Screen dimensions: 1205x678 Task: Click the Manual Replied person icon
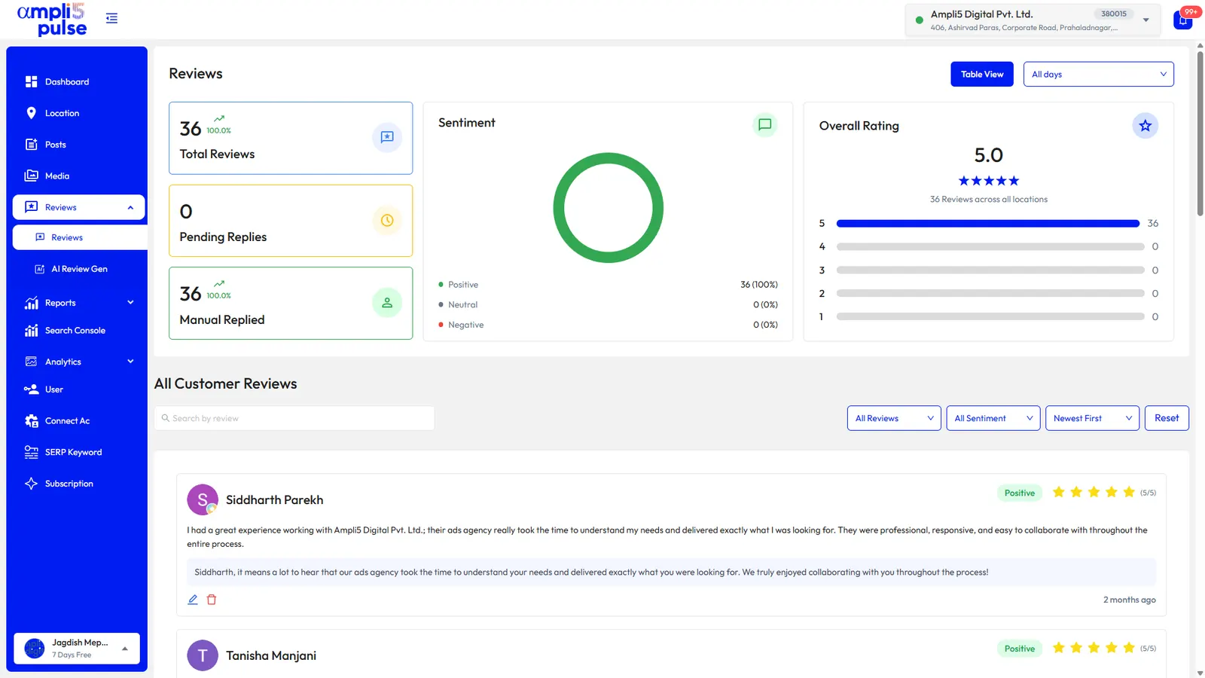[x=387, y=303]
